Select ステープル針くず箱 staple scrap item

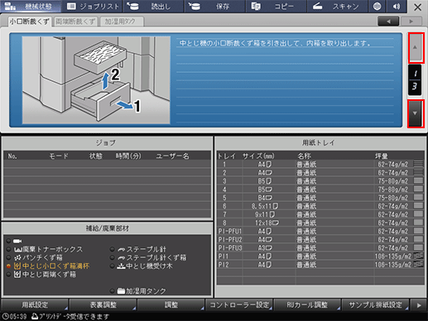click(148, 257)
